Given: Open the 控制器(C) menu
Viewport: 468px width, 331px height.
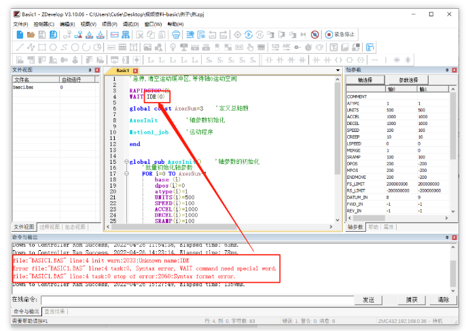Looking at the screenshot, I should 43,24.
